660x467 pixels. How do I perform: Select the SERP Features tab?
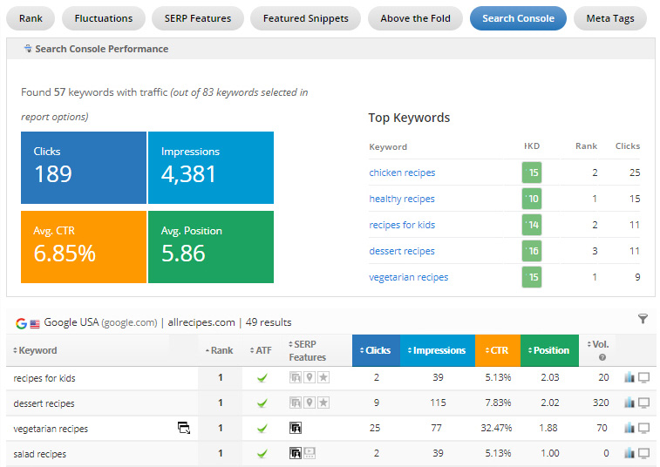point(198,18)
